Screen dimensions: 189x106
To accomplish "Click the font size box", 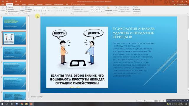I will [45, 8].
